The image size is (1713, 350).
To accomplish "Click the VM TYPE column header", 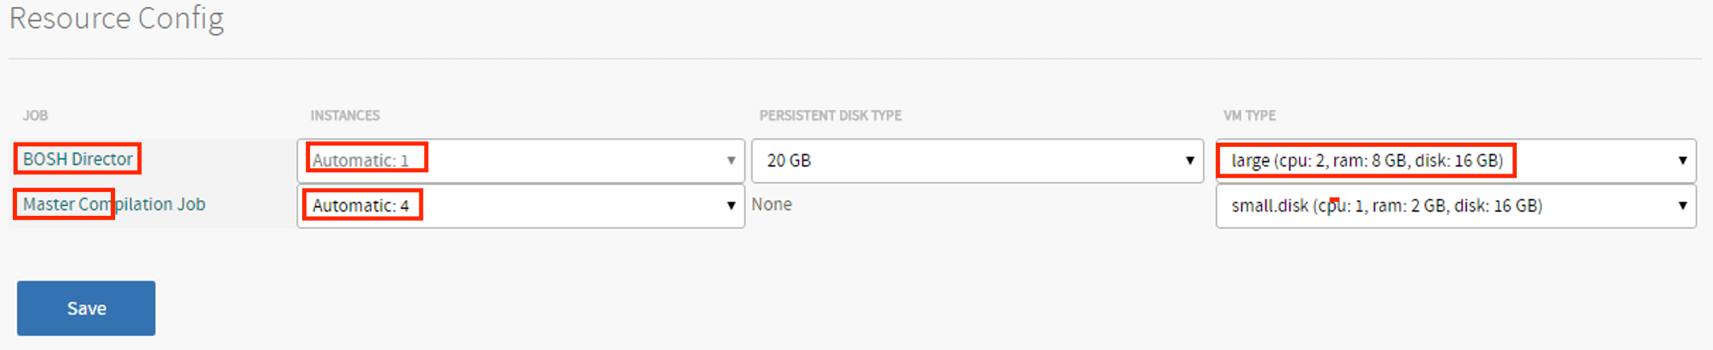I will pyautogui.click(x=1249, y=116).
